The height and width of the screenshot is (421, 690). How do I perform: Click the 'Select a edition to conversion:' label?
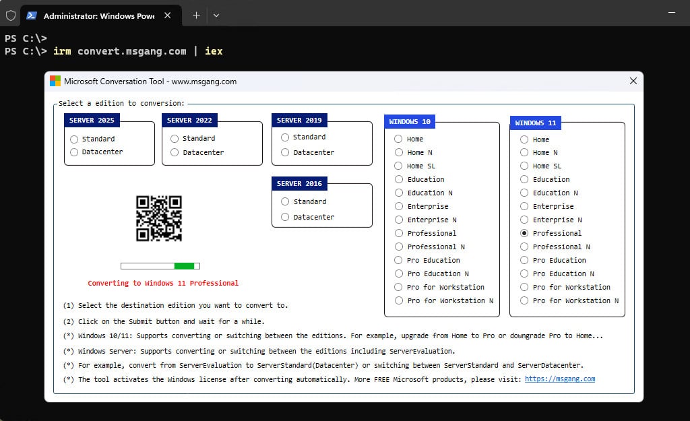pyautogui.click(x=121, y=103)
